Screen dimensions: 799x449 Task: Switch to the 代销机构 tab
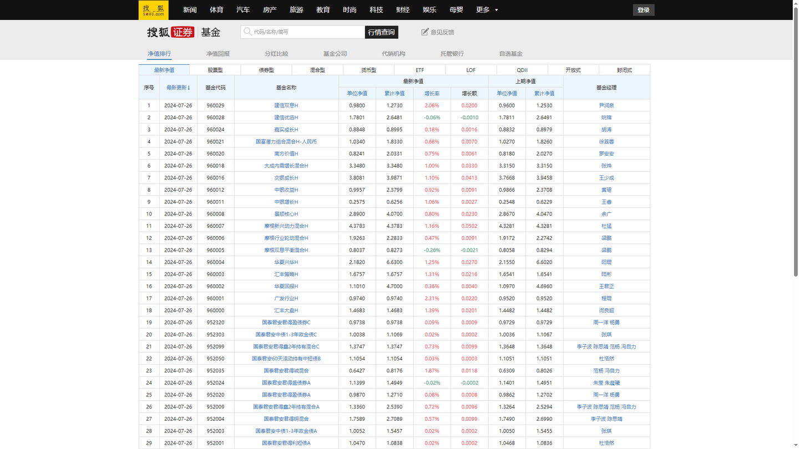(x=393, y=54)
